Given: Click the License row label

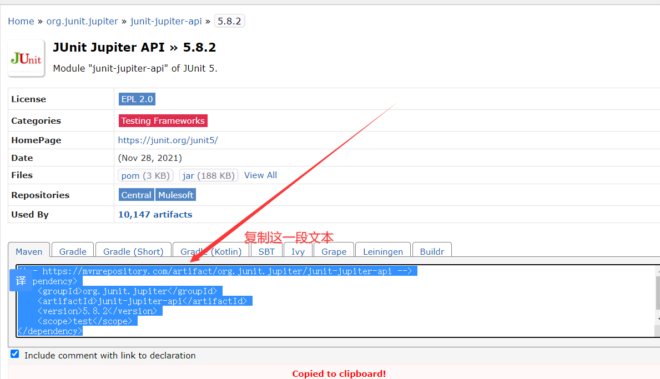Looking at the screenshot, I should point(29,99).
